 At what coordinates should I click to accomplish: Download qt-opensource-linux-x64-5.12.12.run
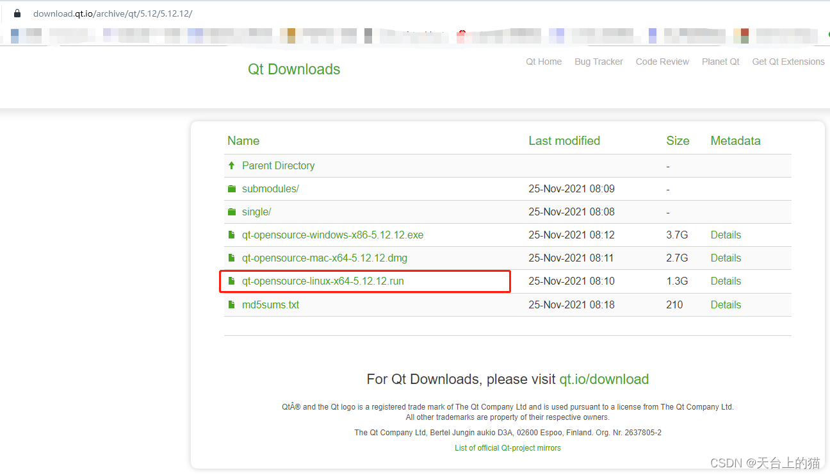pos(323,281)
